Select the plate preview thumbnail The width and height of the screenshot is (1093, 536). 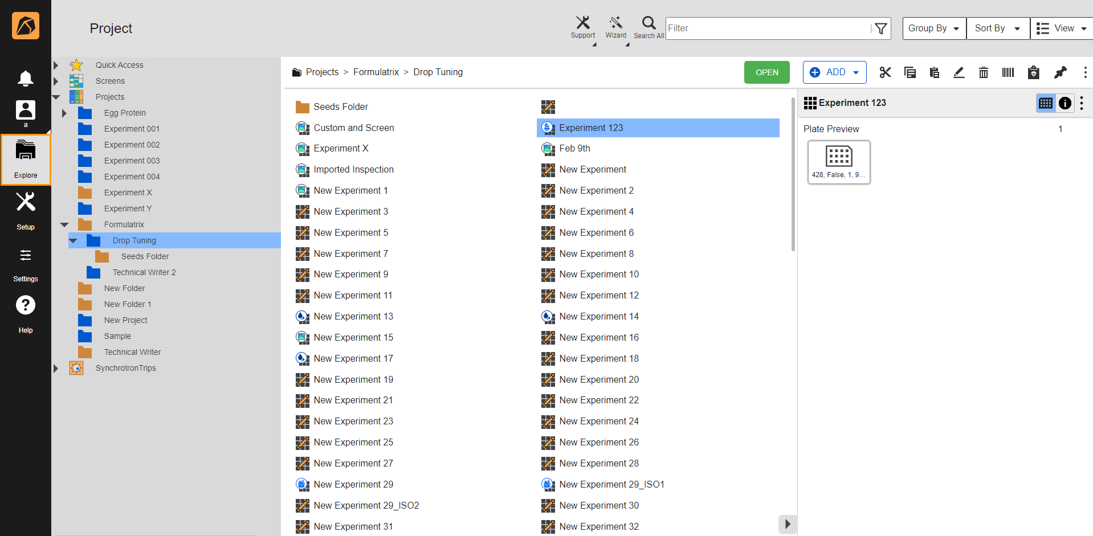coord(838,162)
